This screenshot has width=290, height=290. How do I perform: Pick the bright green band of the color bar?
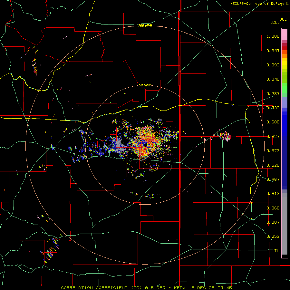point(285,88)
